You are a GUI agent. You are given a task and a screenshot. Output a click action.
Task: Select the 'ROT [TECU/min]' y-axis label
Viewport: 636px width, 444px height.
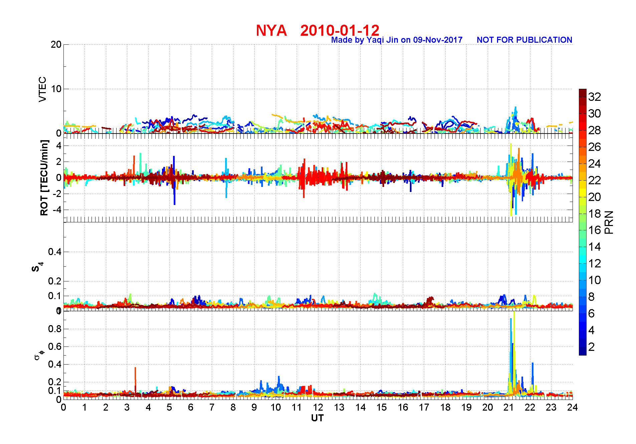(44, 178)
